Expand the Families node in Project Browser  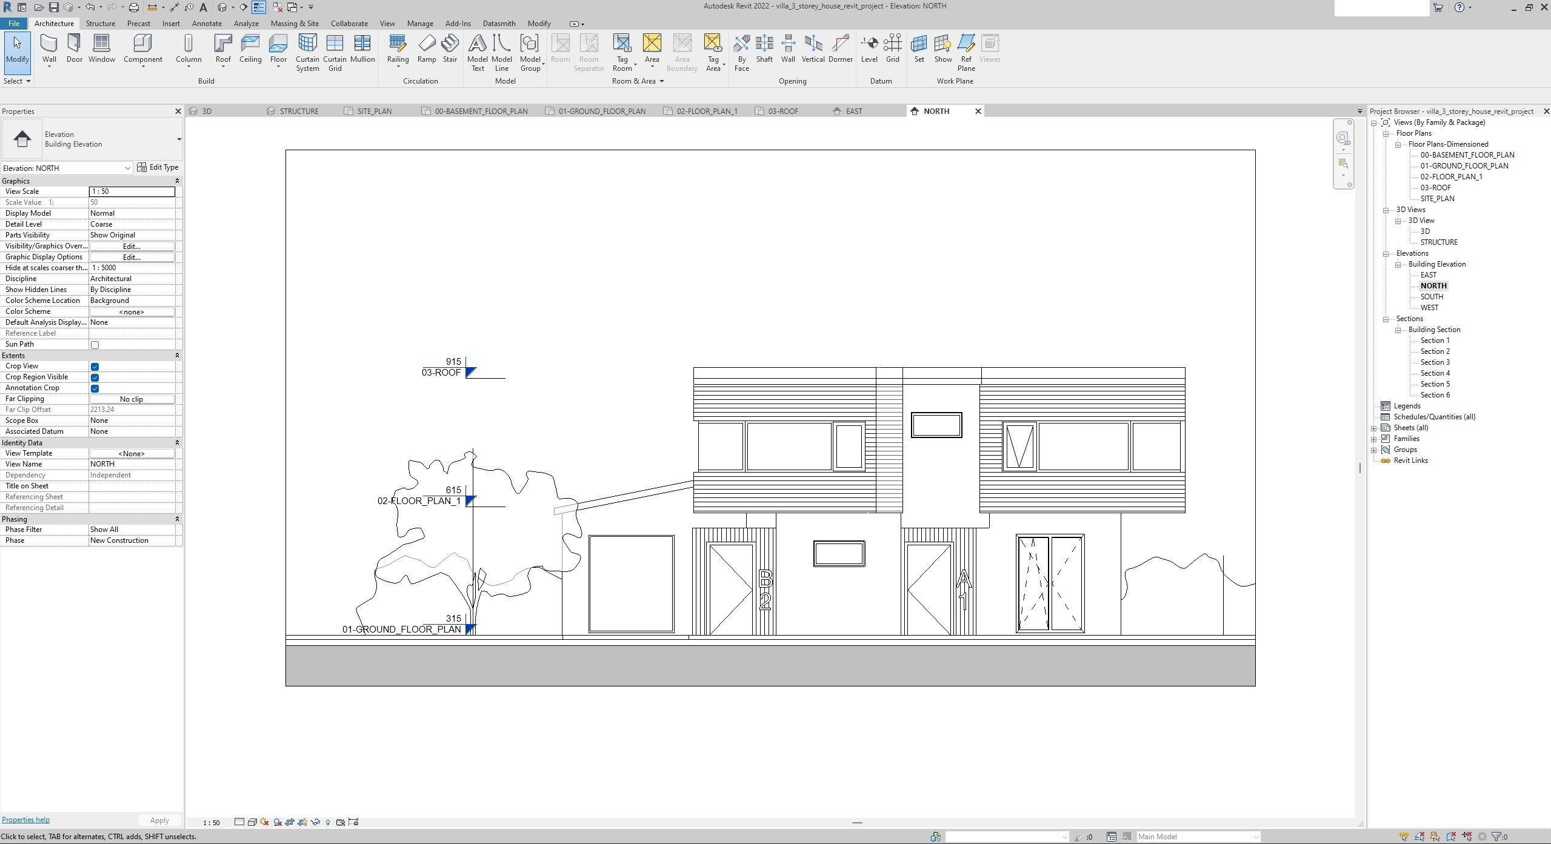pyautogui.click(x=1374, y=439)
